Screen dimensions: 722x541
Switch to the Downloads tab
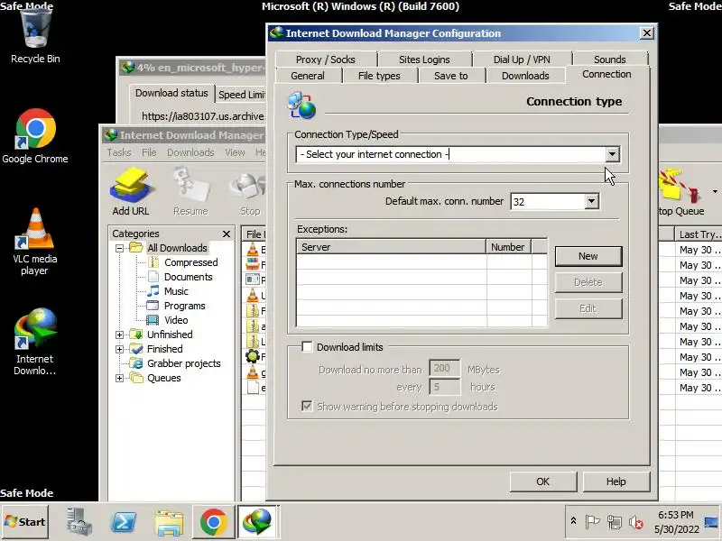(525, 76)
